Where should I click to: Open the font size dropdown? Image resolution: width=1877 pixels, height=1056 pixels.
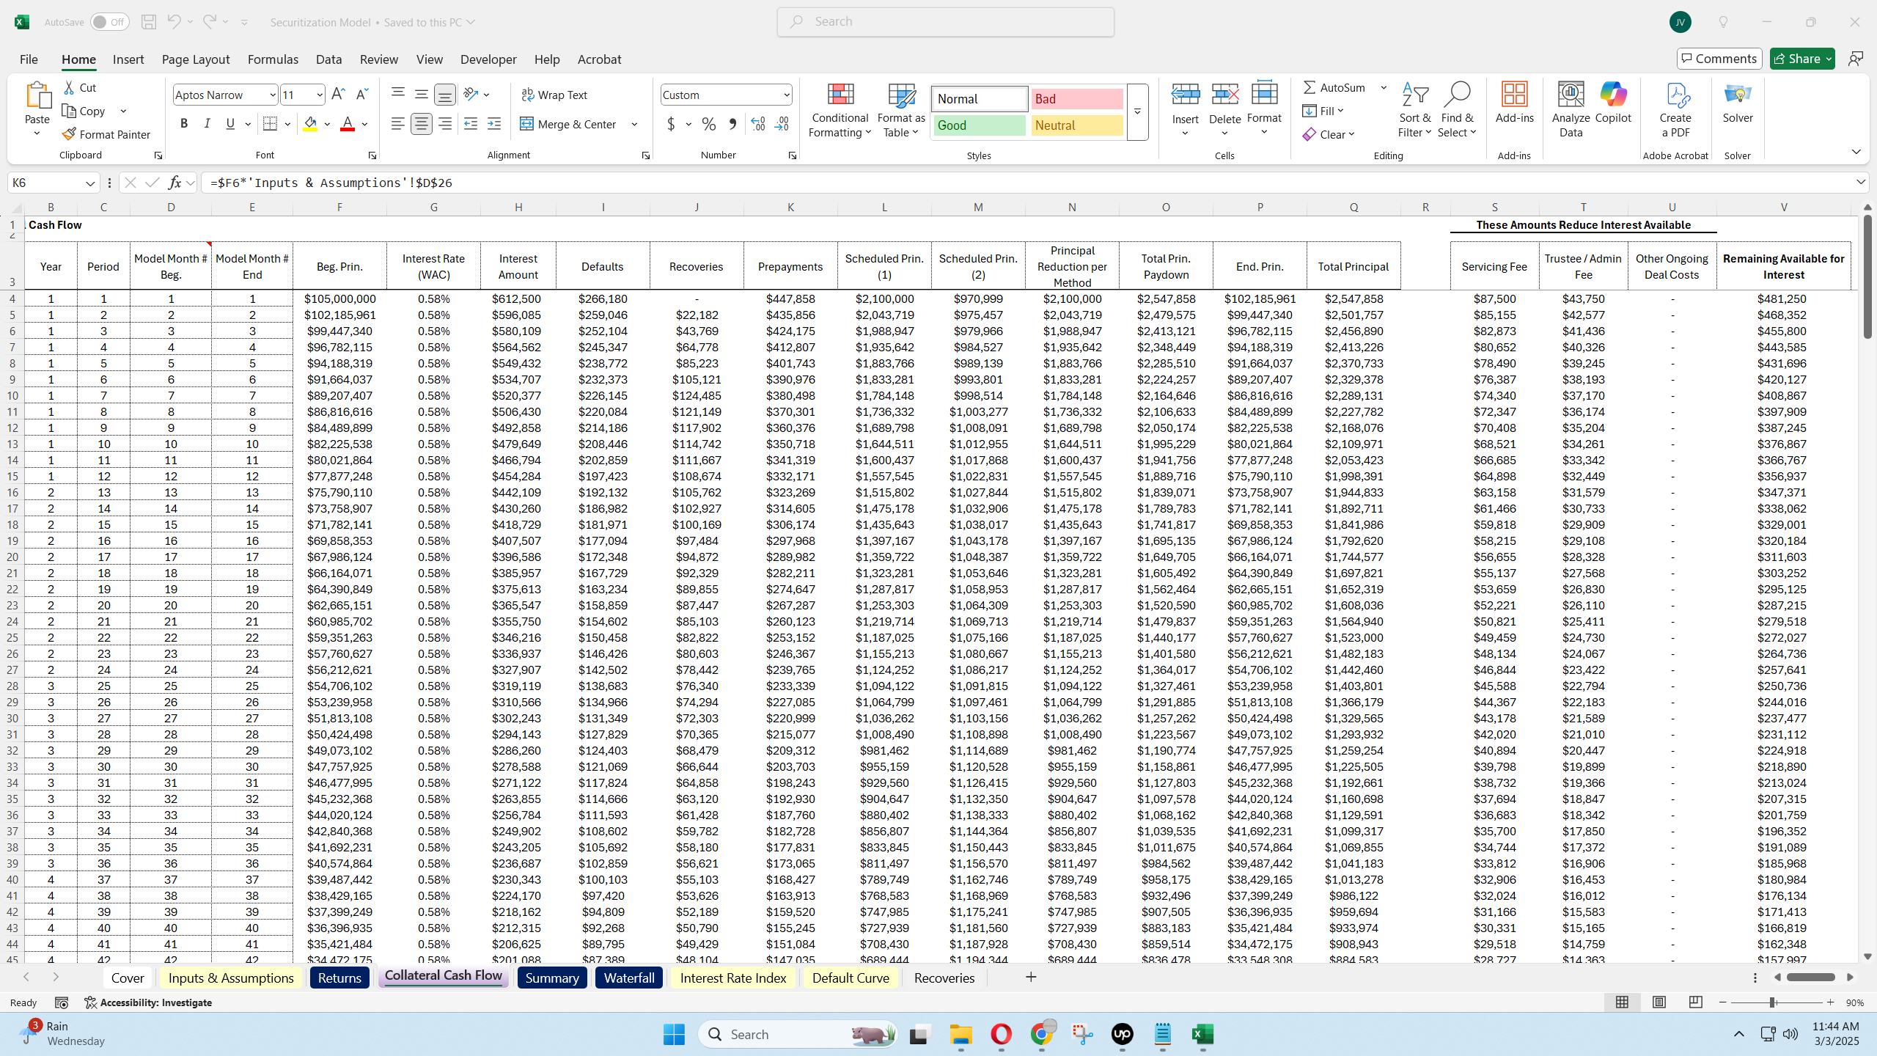320,95
